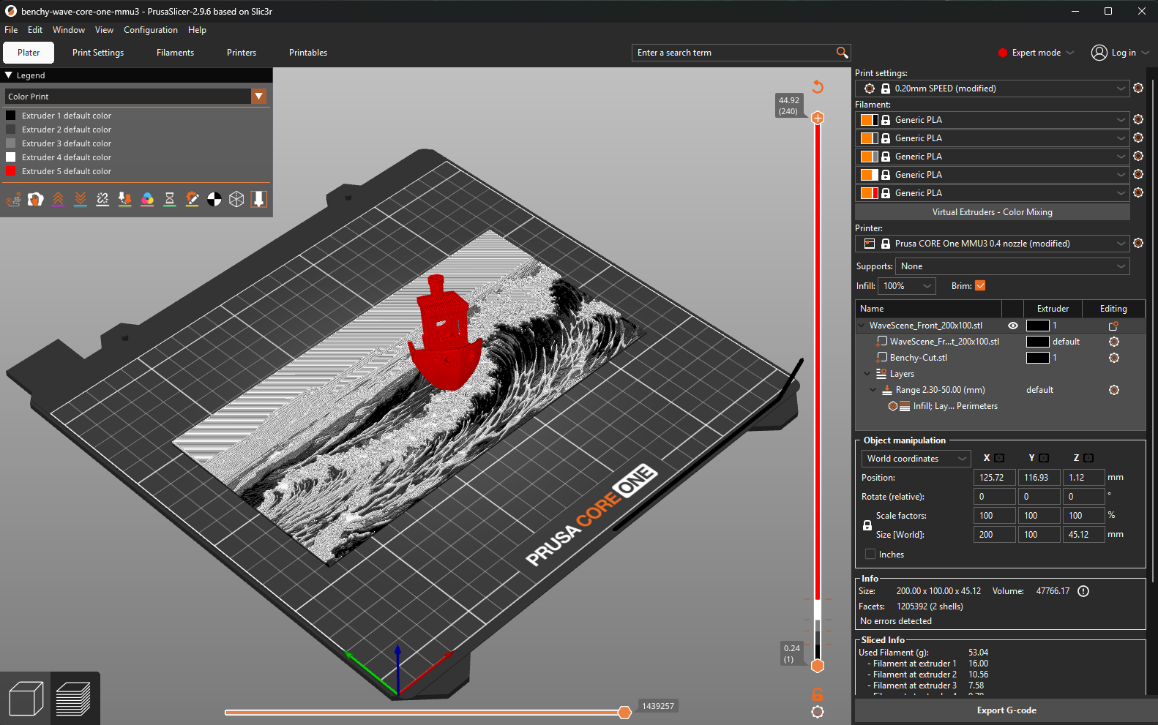
Task: Open the World coordinates dropdown
Action: (x=916, y=459)
